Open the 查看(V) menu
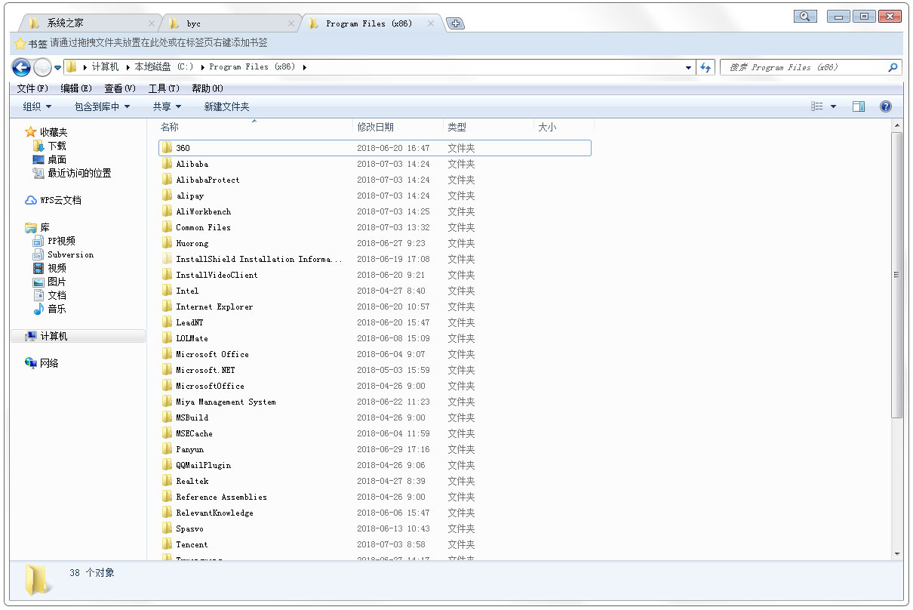The image size is (913, 610). 120,88
